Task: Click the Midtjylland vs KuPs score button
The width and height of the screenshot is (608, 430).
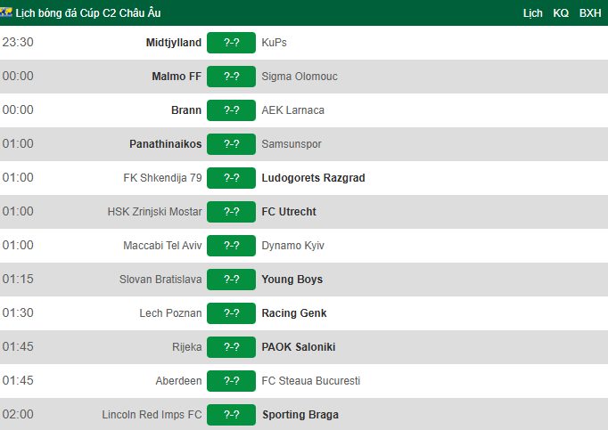Action: [x=231, y=43]
